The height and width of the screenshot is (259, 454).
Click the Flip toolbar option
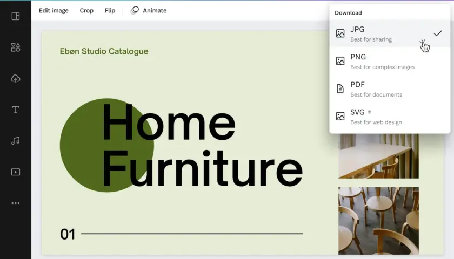point(110,10)
